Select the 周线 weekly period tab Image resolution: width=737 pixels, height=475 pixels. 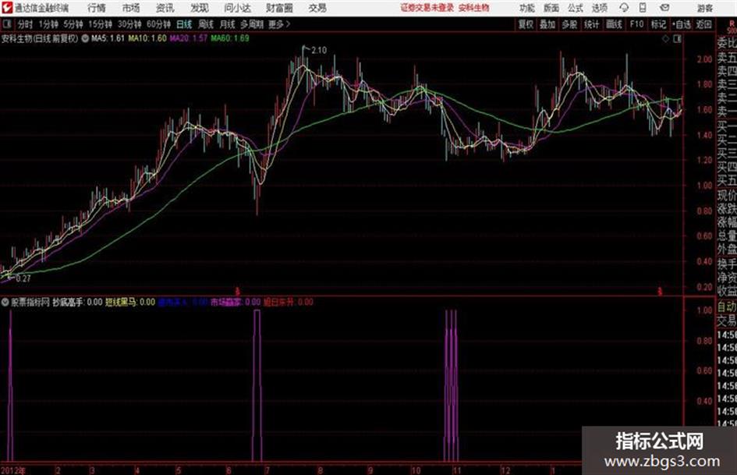coord(206,24)
